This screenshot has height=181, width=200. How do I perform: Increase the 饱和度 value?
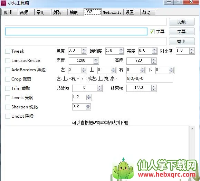[x=121, y=50]
